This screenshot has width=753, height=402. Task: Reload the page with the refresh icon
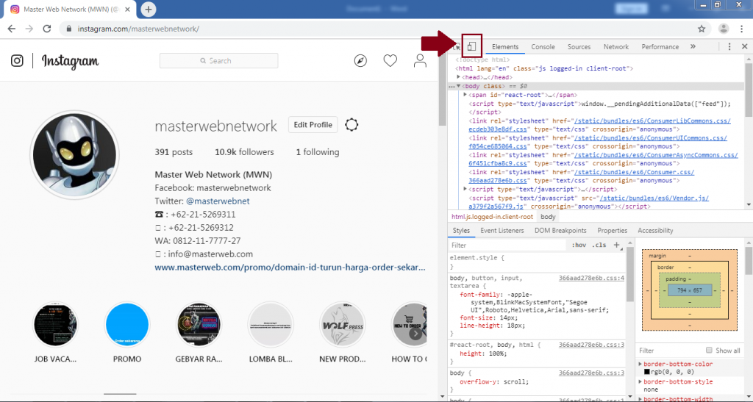[46, 29]
